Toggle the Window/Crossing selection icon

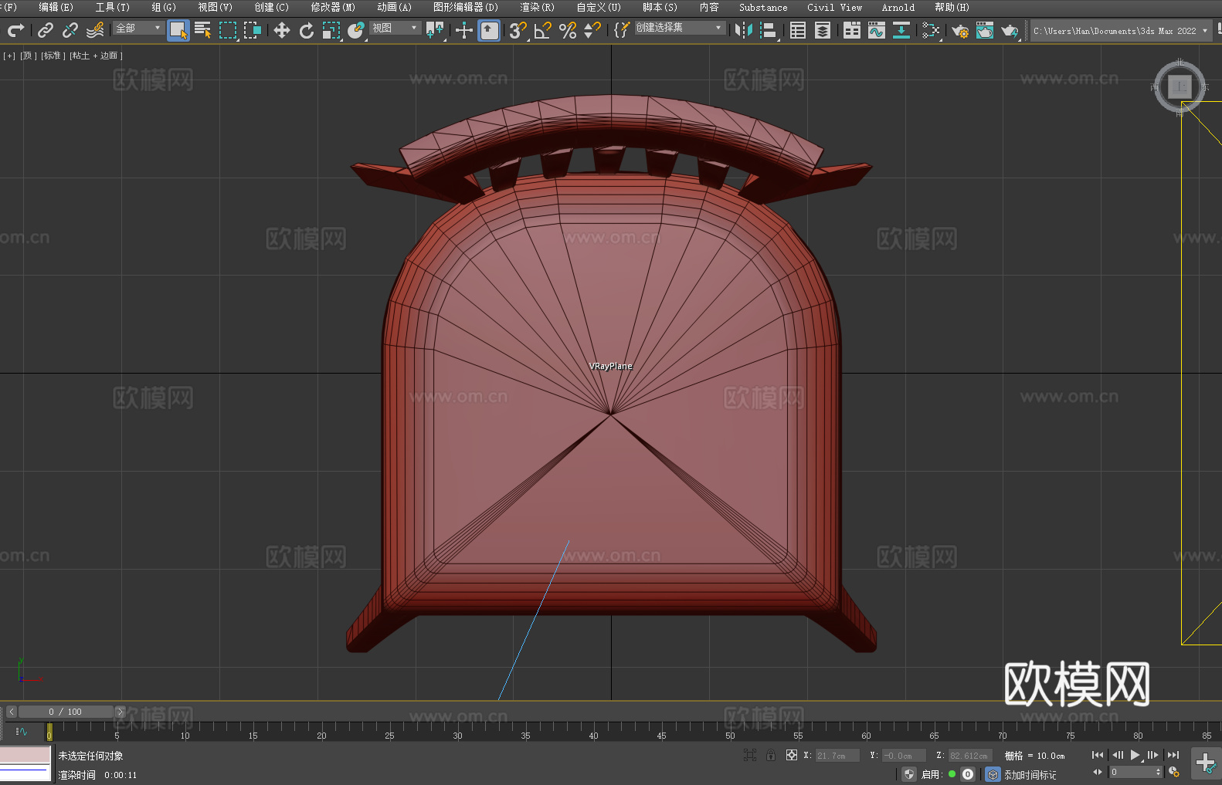(x=253, y=30)
